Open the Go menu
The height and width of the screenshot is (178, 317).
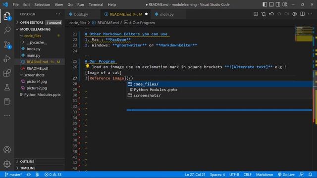[x=70, y=4]
